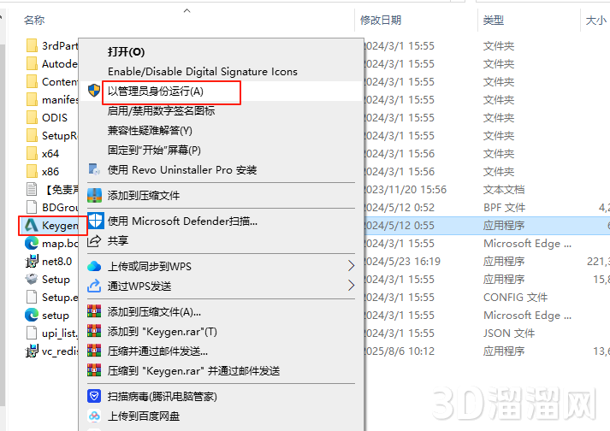This screenshot has height=431, width=610.
Task: Choose 固定到"开始"屏幕(P) menu entry
Action: click(154, 151)
